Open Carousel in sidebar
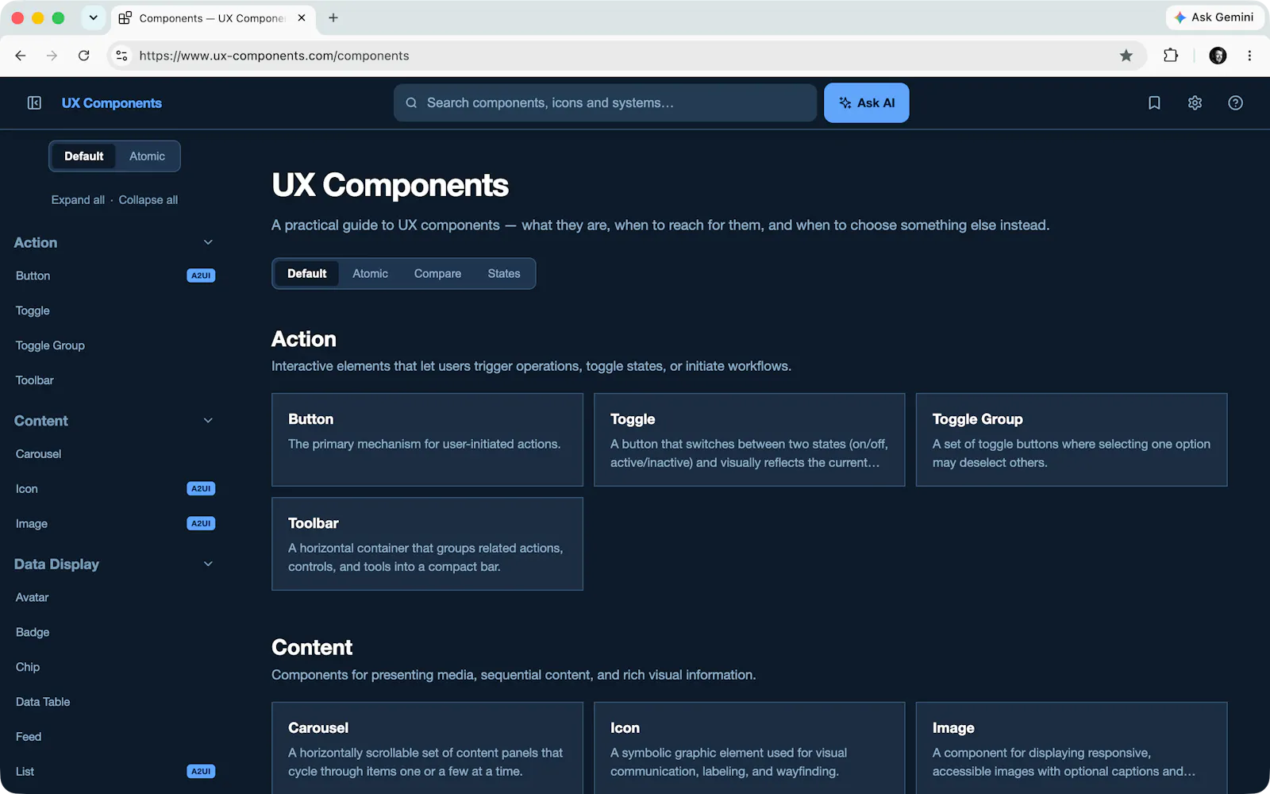 pos(38,454)
